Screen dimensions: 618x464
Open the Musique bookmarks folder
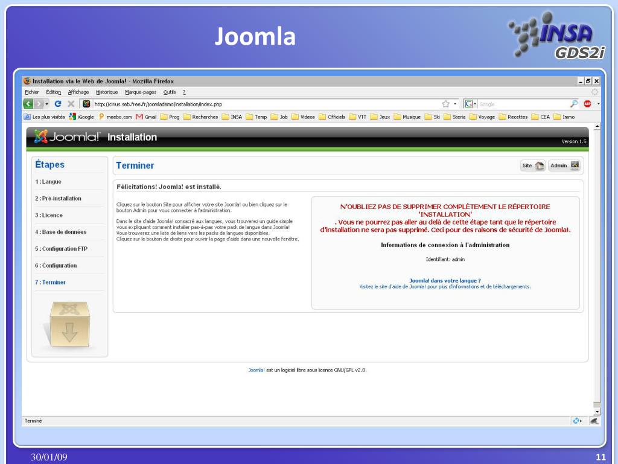(407, 117)
